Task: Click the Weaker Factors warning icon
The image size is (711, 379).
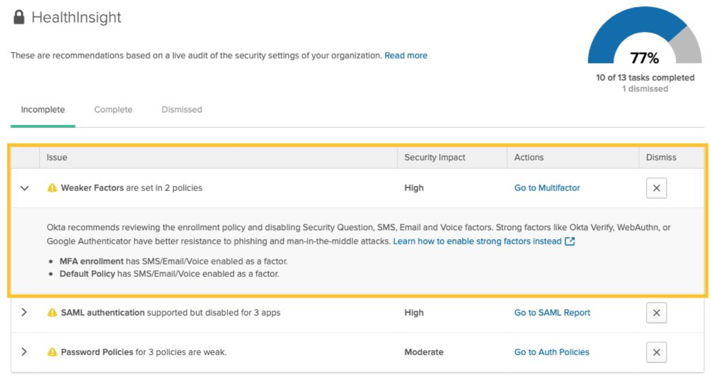Action: point(52,188)
